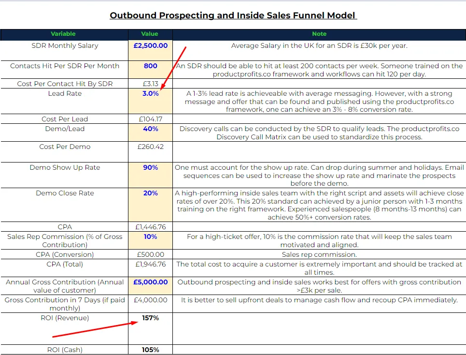The image size is (466, 355).
Task: Click the 105% ROI cash value
Action: click(150, 350)
